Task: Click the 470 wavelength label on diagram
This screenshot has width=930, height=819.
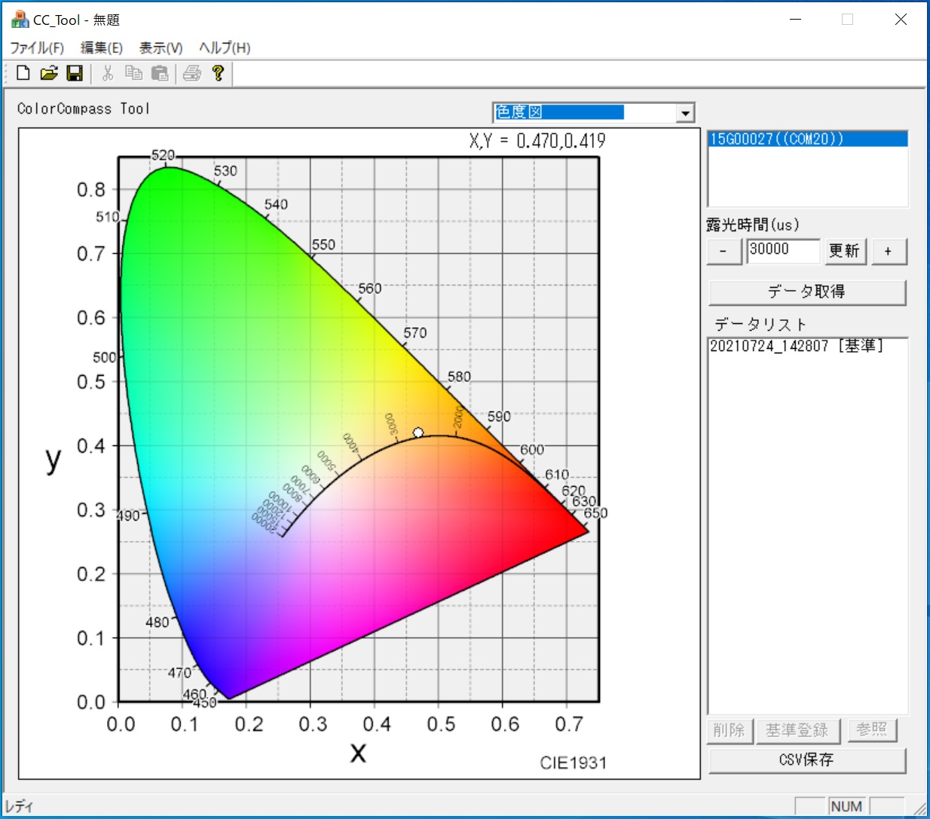Action: pyautogui.click(x=179, y=673)
